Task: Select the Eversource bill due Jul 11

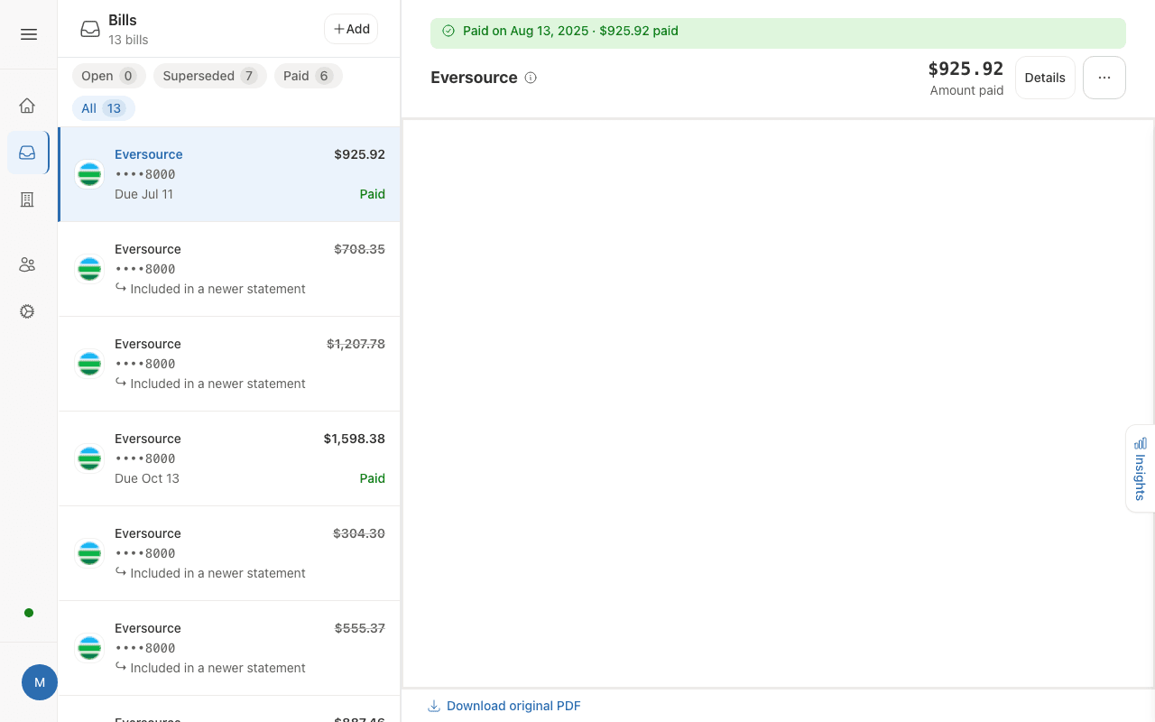Action: [229, 174]
